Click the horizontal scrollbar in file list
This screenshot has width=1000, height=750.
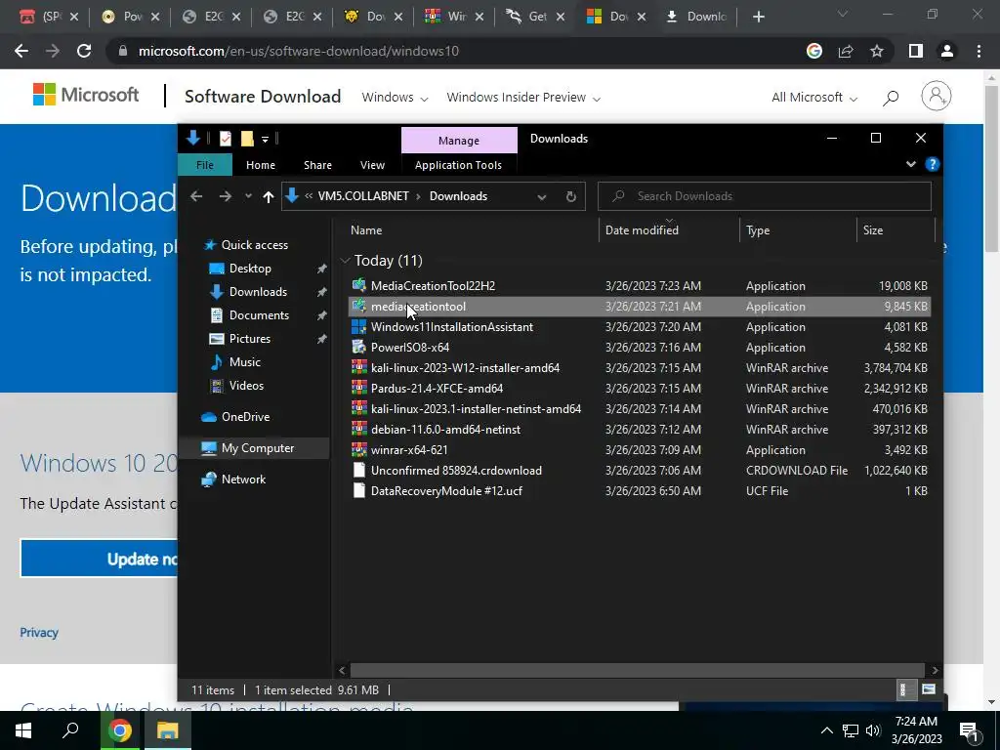point(637,670)
